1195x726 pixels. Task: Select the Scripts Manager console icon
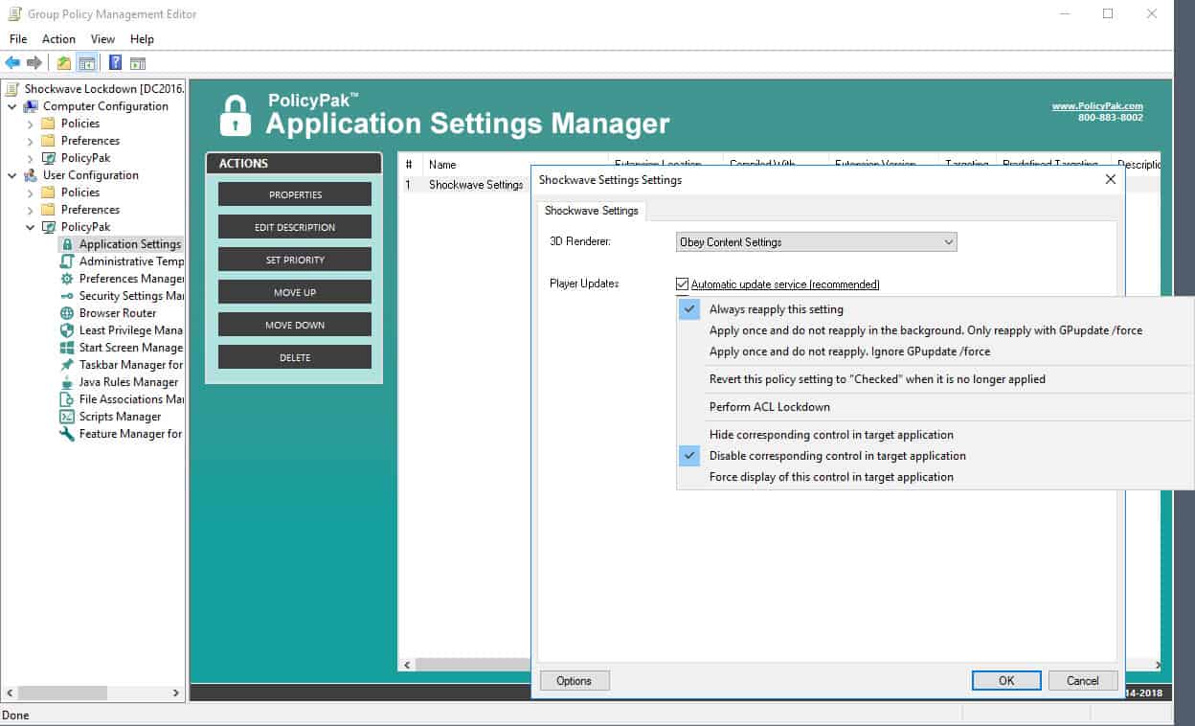[67, 417]
